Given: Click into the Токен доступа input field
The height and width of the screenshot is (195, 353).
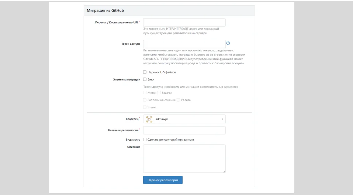Looking at the screenshot, I should click(184, 44).
